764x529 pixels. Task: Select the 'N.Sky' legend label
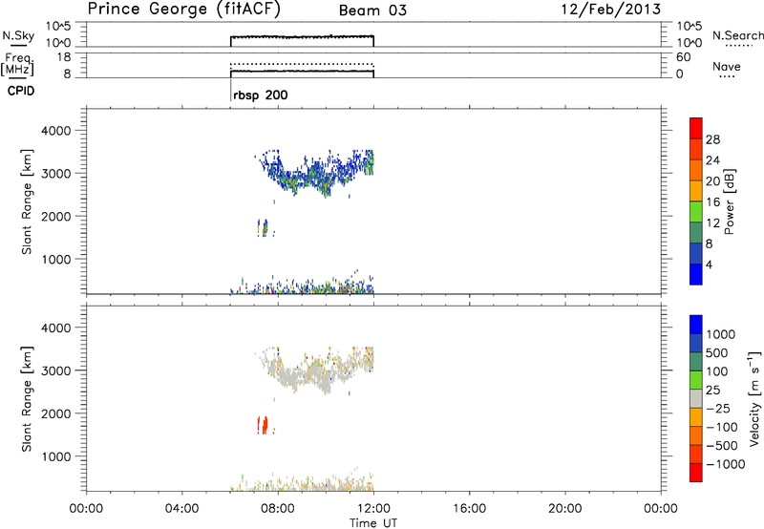click(18, 35)
